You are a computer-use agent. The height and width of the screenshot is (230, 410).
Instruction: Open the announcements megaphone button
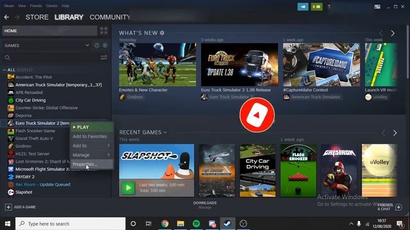303,7
